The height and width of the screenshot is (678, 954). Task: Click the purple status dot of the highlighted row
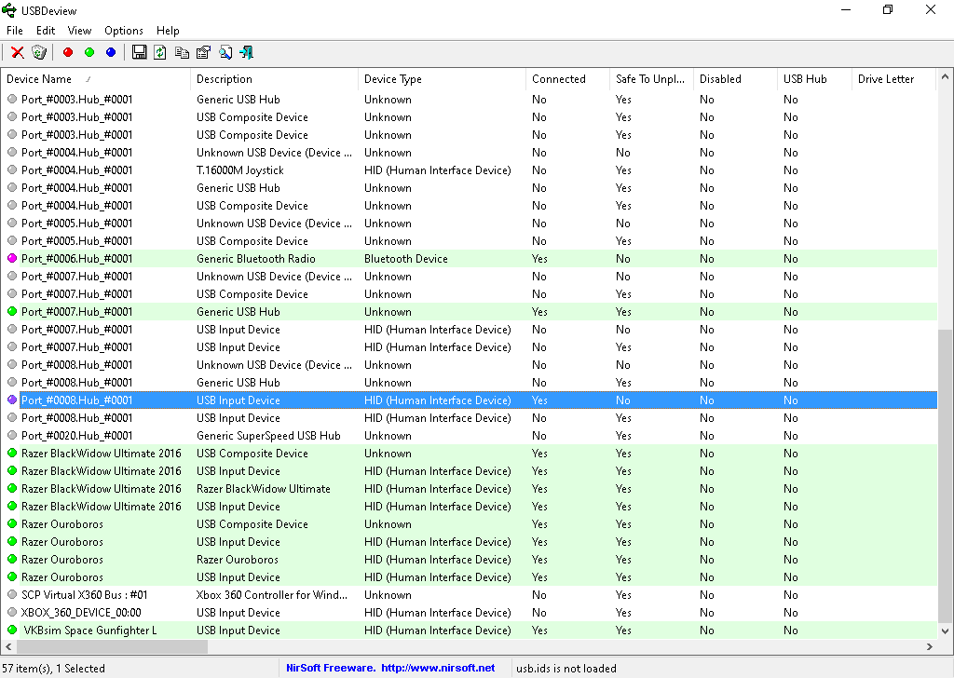tap(12, 400)
